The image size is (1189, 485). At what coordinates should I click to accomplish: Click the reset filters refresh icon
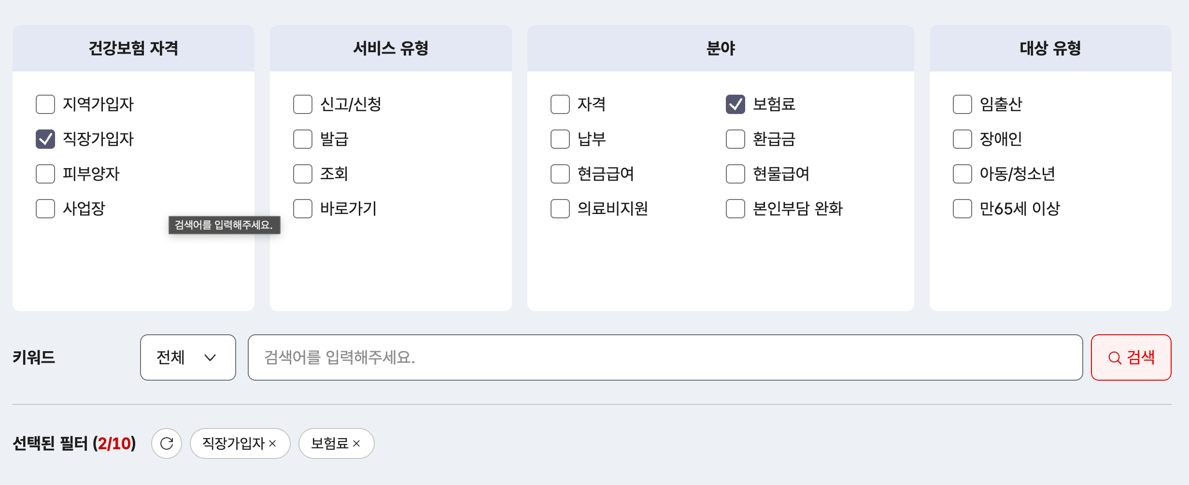(167, 443)
